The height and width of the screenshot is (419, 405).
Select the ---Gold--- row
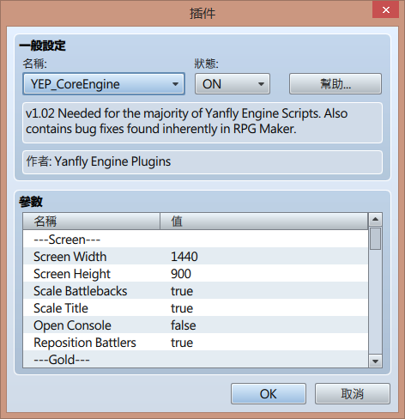tap(196, 359)
